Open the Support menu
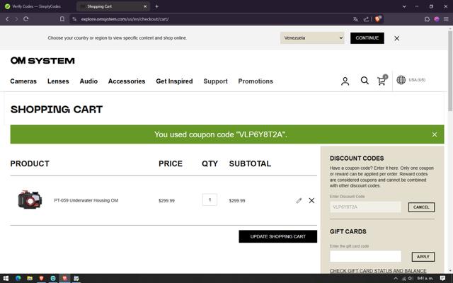 tap(215, 81)
